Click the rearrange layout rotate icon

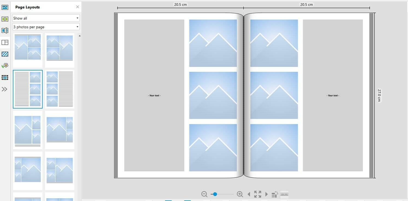pos(275,194)
